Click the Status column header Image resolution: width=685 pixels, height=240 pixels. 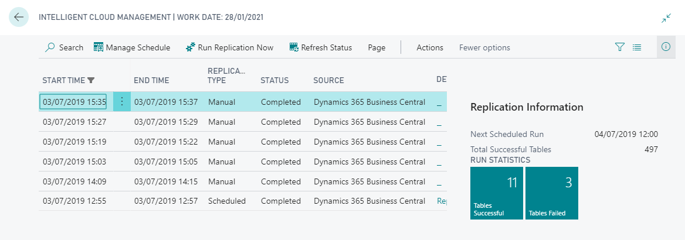tap(274, 80)
